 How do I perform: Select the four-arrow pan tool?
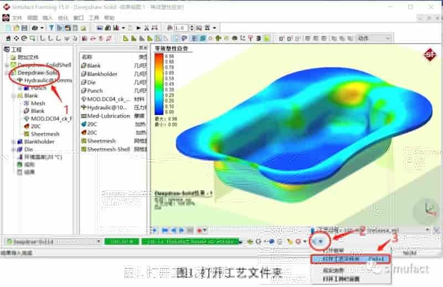(17, 38)
